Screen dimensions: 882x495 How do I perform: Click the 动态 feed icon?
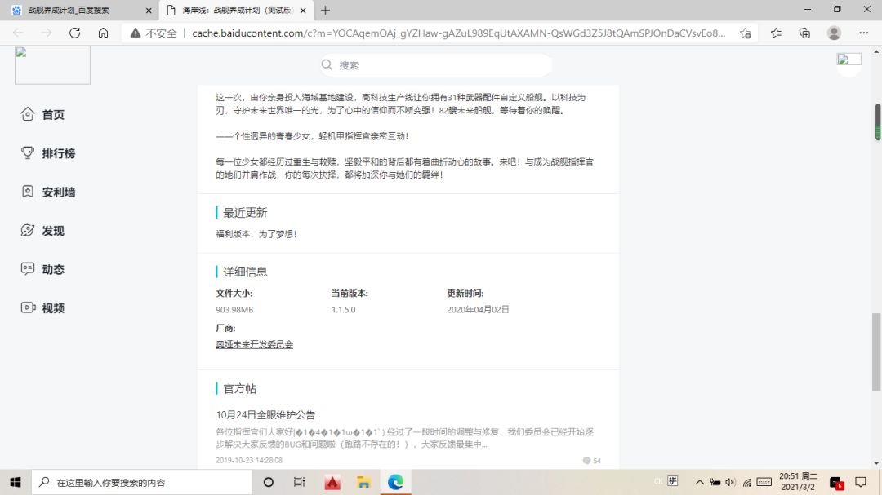click(28, 269)
